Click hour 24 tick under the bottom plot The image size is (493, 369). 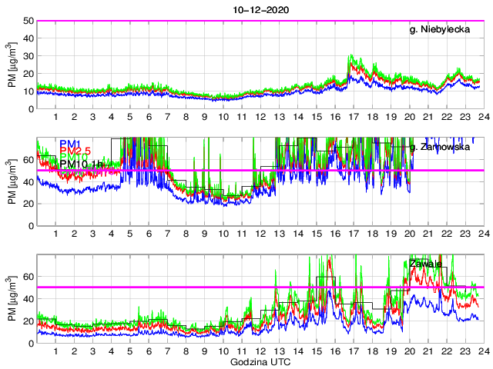coord(481,351)
